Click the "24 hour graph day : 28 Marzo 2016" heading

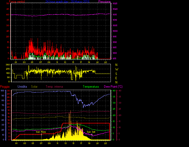coord(68,2)
